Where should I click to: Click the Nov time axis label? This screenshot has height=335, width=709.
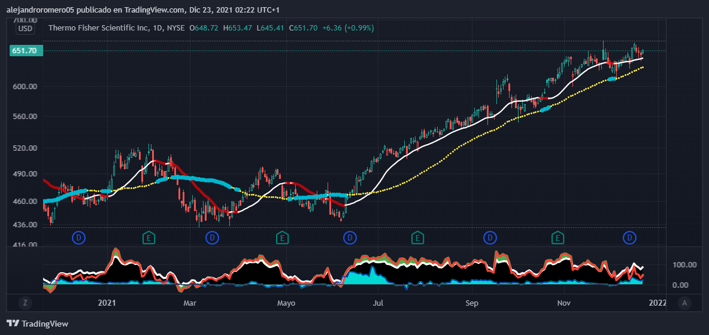pos(563,303)
